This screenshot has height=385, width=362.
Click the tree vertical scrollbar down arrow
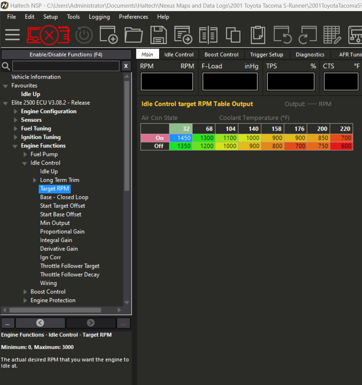click(127, 302)
